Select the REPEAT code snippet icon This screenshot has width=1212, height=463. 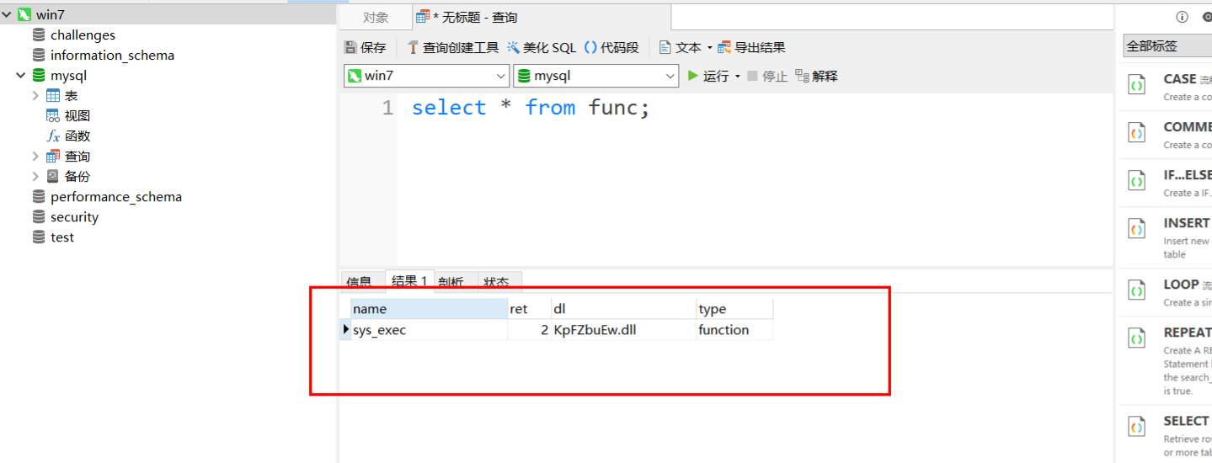click(1137, 338)
